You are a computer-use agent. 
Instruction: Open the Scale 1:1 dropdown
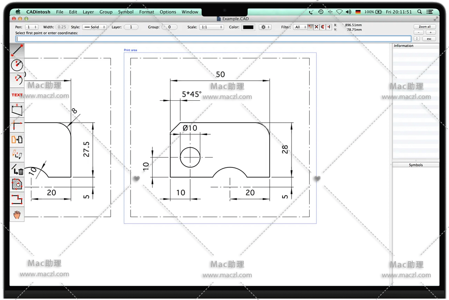(211, 27)
